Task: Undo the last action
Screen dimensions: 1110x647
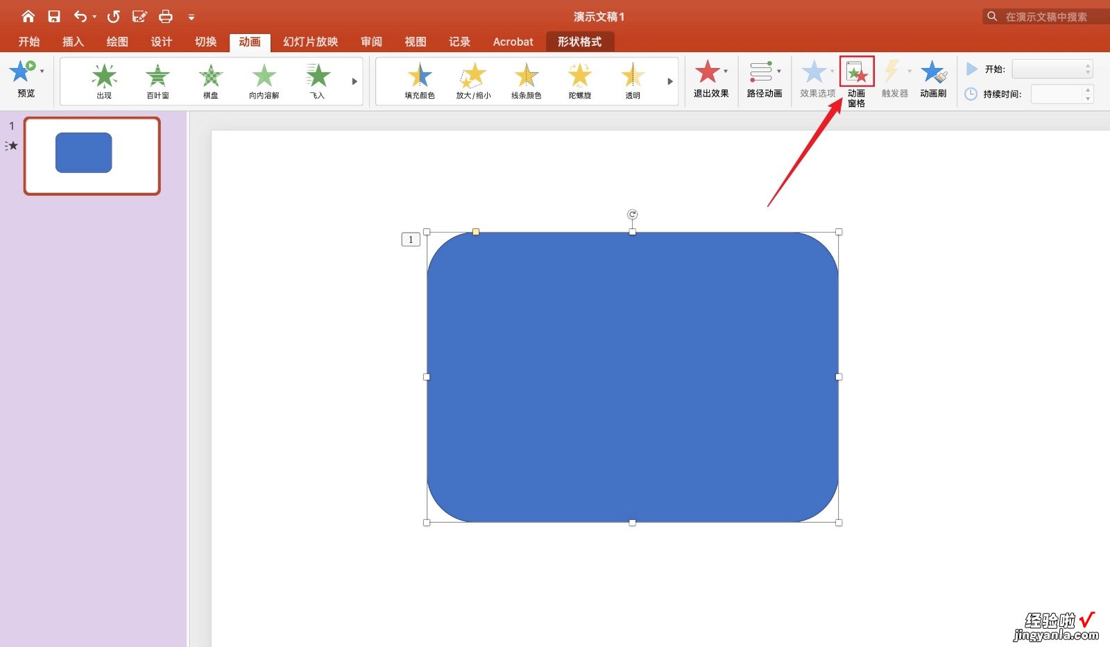Action: click(80, 16)
